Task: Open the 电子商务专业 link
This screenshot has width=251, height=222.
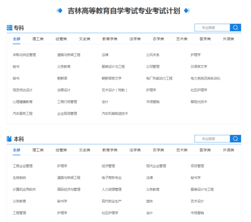Action: [x=112, y=178]
